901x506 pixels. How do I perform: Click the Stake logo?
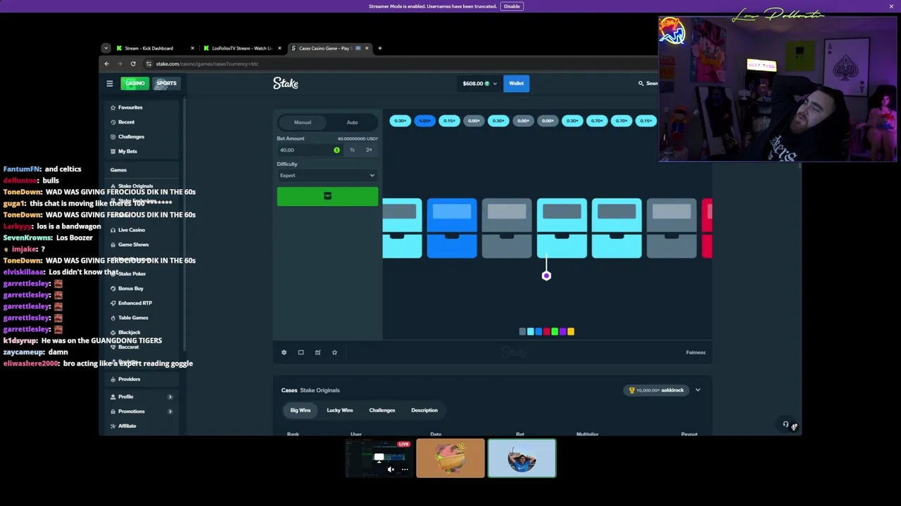pos(286,84)
